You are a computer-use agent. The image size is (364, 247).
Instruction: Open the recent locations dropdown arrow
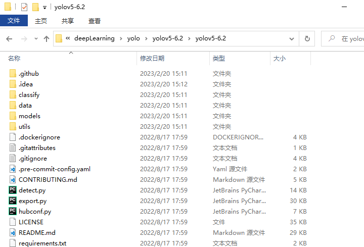tap(36, 39)
